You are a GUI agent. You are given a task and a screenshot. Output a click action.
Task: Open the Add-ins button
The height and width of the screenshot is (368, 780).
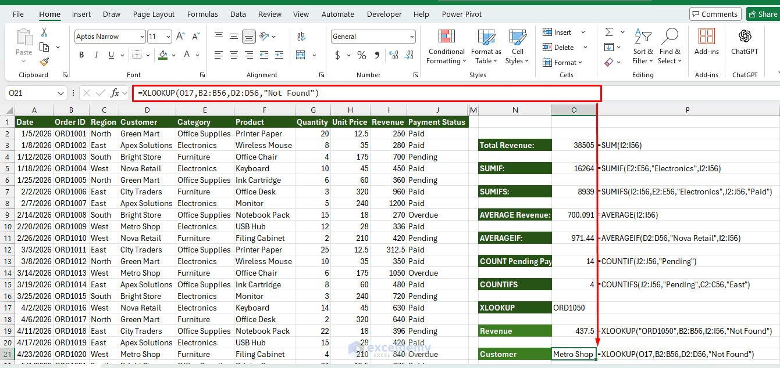[707, 42]
